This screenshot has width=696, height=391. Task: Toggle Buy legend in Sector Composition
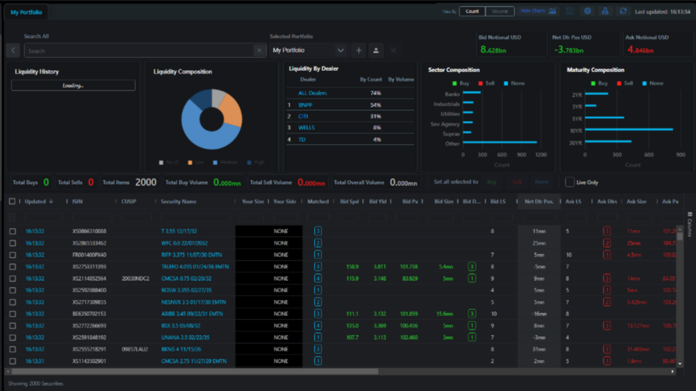(x=461, y=83)
